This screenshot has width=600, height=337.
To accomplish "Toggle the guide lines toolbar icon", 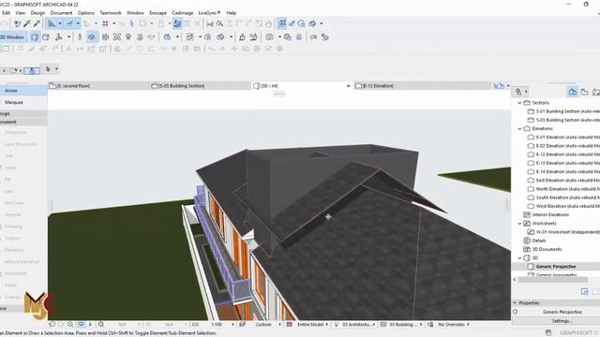I will [51, 23].
